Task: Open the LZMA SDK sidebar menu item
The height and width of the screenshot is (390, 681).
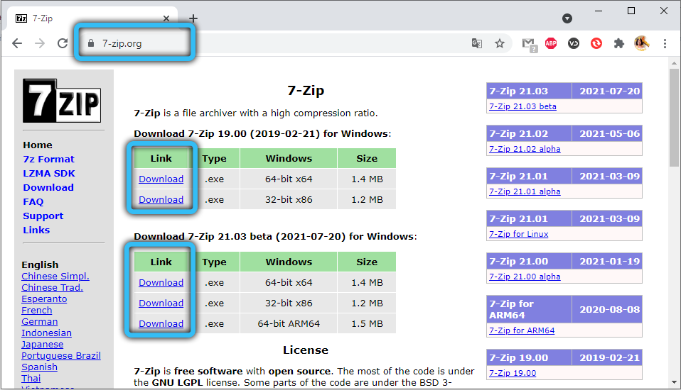Action: [48, 173]
